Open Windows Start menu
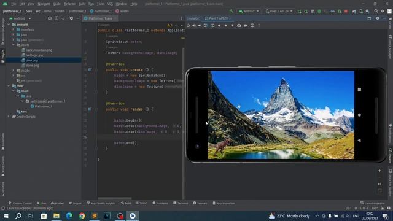This screenshot has width=393, height=221. coord(6,215)
